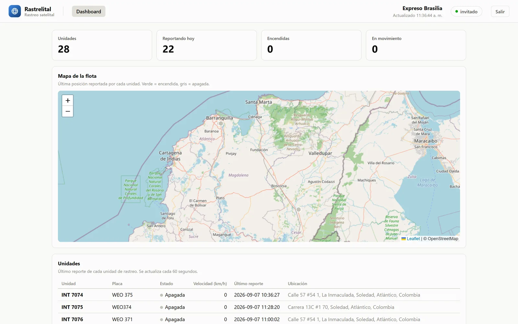The width and height of the screenshot is (518, 324).
Task: Click timestamp 2026-09-07 11:00:02
Action: click(257, 319)
